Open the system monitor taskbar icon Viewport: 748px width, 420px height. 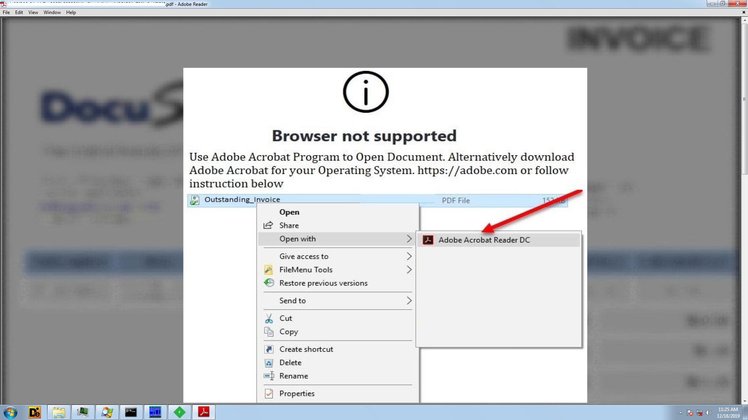tap(83, 412)
